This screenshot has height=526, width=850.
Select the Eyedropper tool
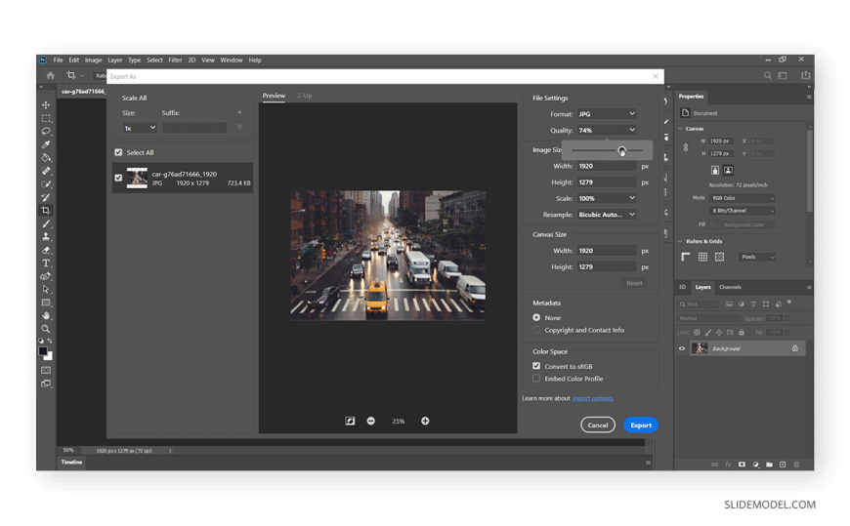point(46,144)
